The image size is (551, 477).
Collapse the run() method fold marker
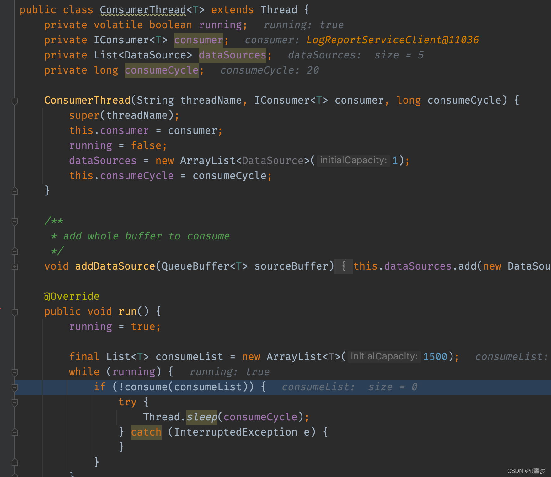tap(14, 312)
